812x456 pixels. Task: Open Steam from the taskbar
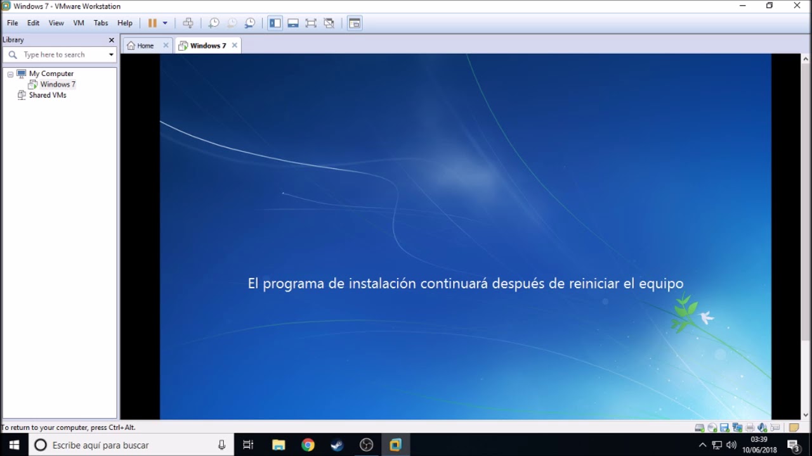(x=337, y=445)
